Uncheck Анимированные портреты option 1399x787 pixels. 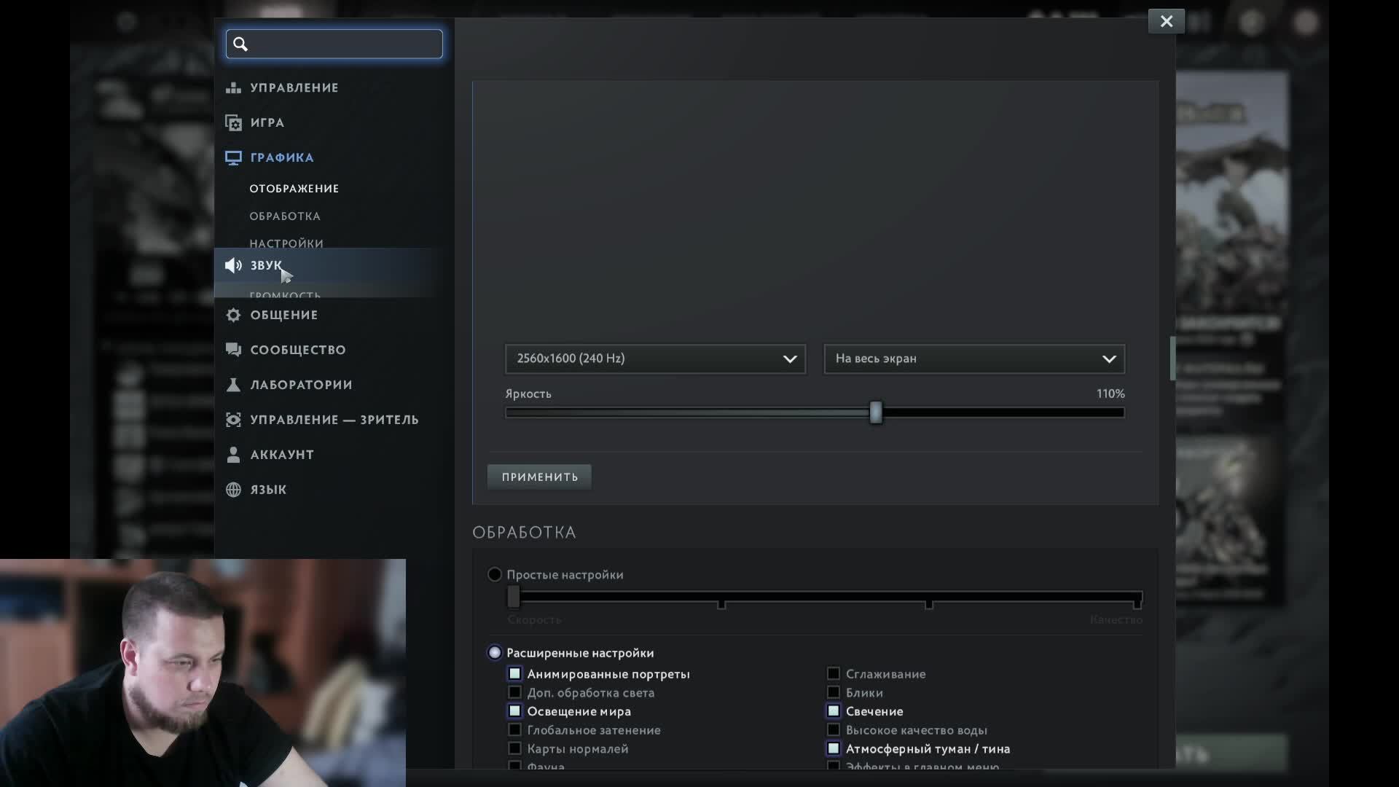(515, 674)
